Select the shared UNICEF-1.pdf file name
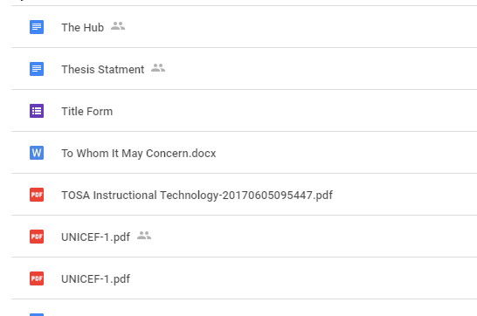Viewport: 477px width, 316px height. (96, 237)
